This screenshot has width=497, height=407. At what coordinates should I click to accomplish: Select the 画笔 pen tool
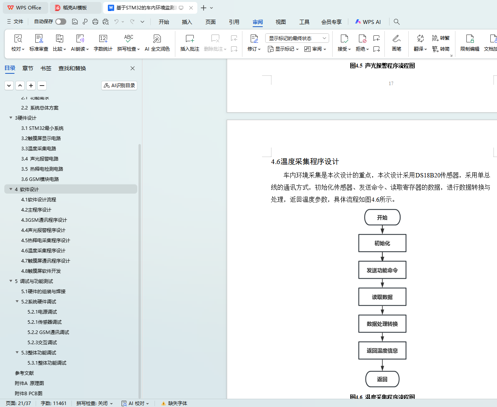coord(396,39)
